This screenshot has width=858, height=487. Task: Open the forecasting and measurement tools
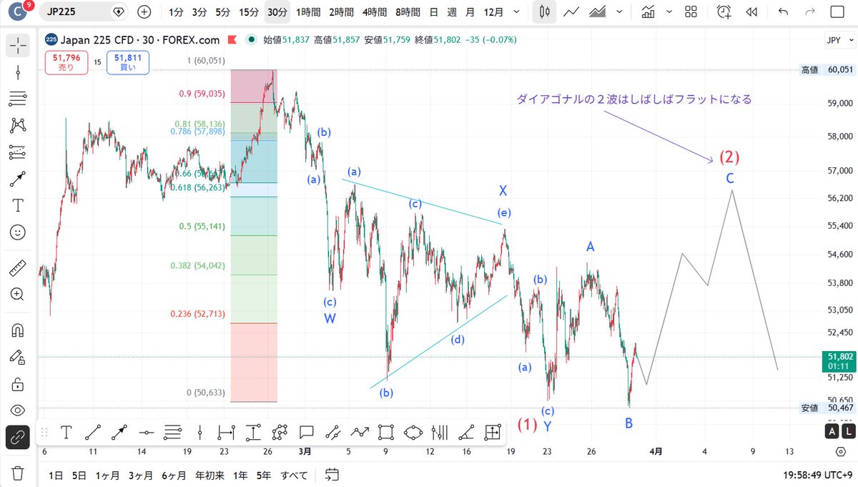click(18, 152)
